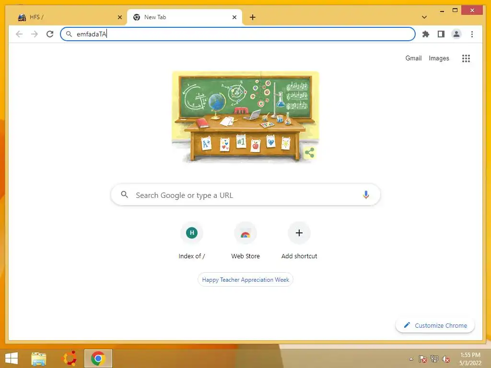Open the Ubuntu icon on the taskbar
This screenshot has height=368, width=491.
click(70, 358)
